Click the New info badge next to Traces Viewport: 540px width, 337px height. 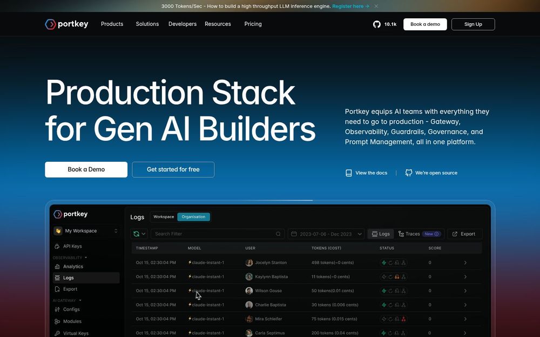tap(431, 234)
